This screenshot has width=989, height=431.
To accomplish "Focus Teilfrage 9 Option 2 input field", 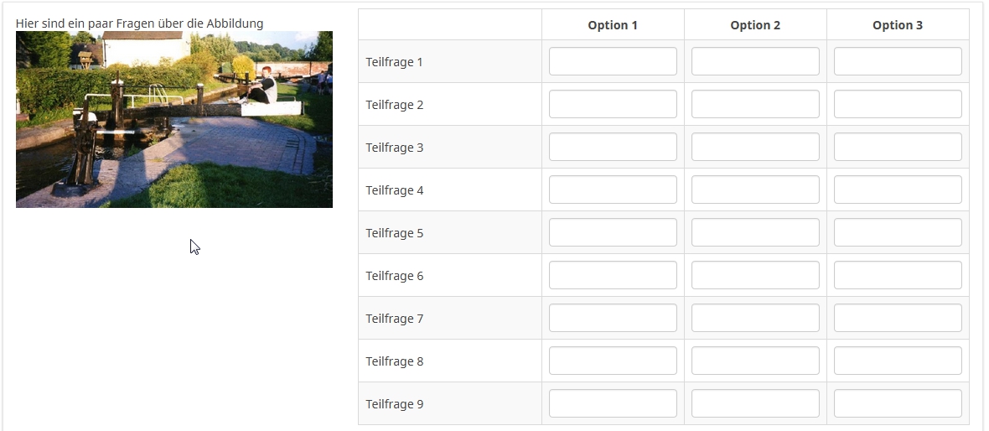I will (755, 403).
